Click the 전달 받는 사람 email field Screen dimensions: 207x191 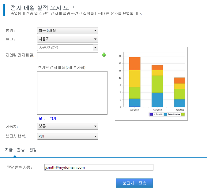click(99, 167)
